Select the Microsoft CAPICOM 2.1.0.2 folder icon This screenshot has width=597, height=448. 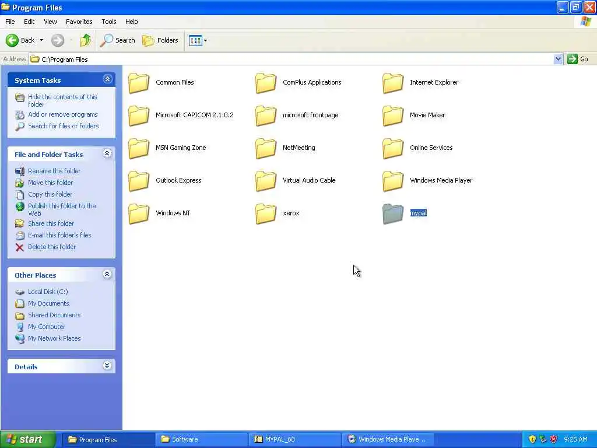click(139, 116)
